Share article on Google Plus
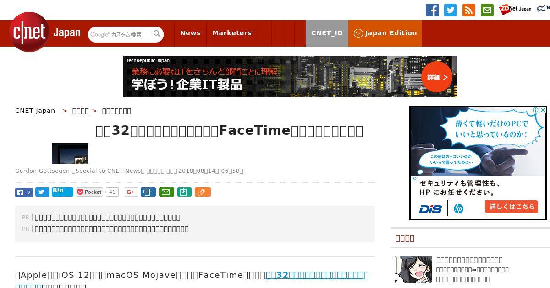 (131, 192)
